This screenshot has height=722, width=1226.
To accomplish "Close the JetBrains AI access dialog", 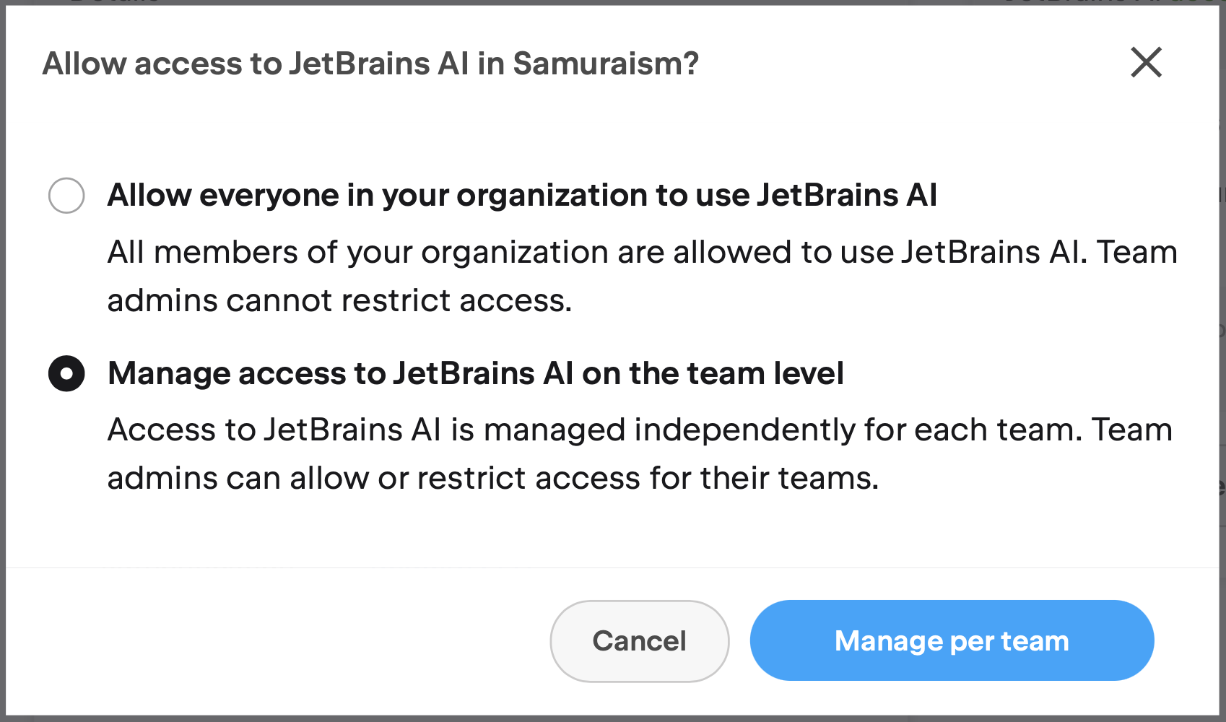I will click(x=1146, y=62).
